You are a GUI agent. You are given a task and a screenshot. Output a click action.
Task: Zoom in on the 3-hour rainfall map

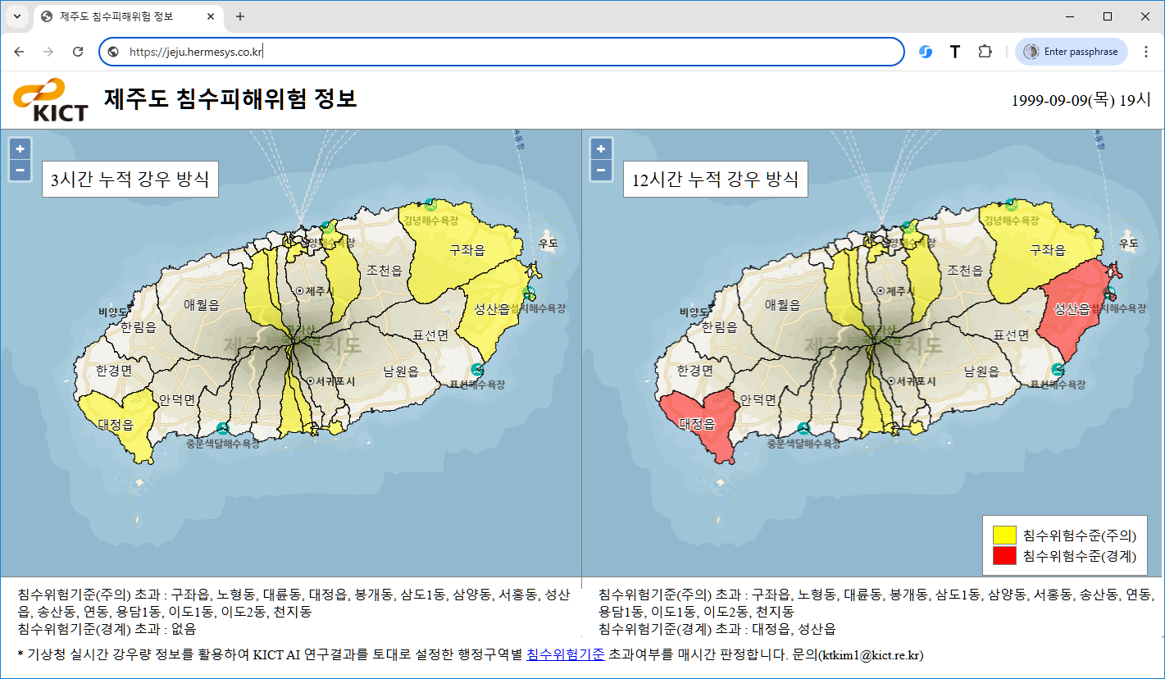(x=20, y=149)
